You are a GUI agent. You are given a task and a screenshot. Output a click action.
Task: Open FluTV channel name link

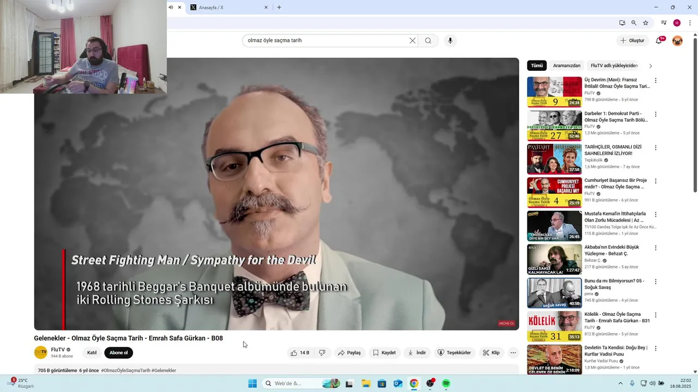tap(58, 350)
